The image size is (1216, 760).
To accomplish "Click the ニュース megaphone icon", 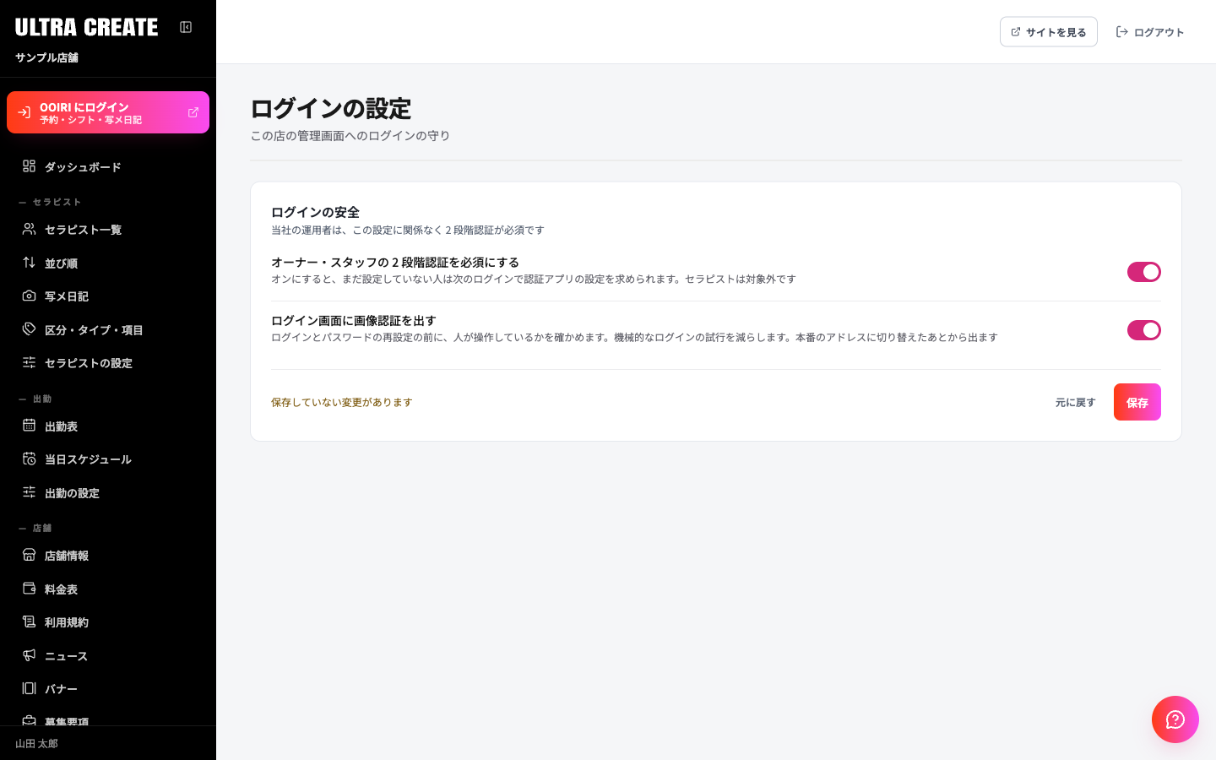I will click(29, 655).
